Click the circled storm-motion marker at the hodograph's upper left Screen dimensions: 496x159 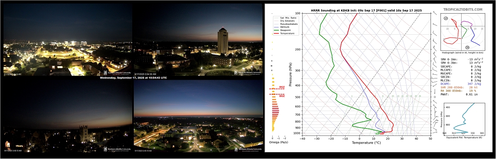[446, 18]
